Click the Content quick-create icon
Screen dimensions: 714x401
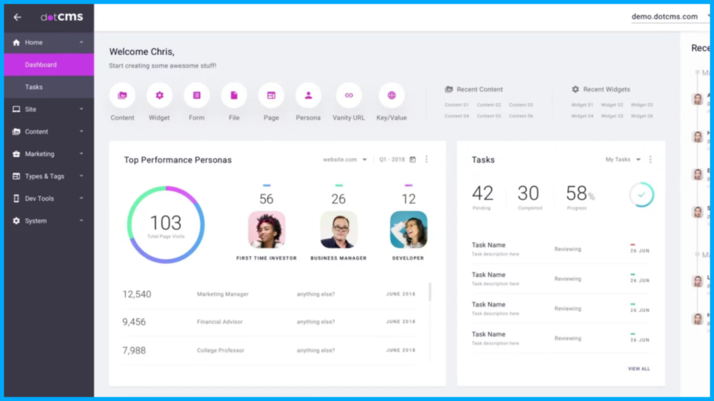[122, 95]
